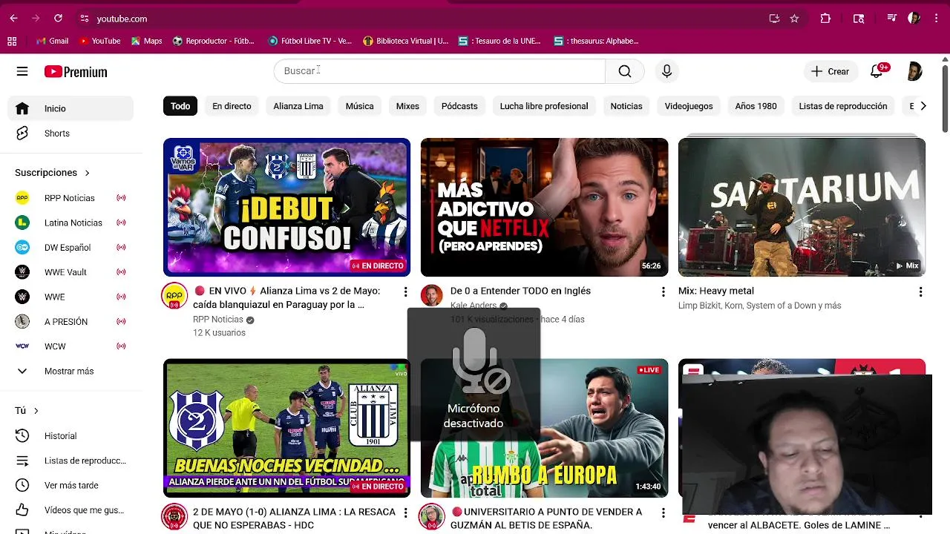
Task: Open the notifications bell
Action: coord(877,71)
